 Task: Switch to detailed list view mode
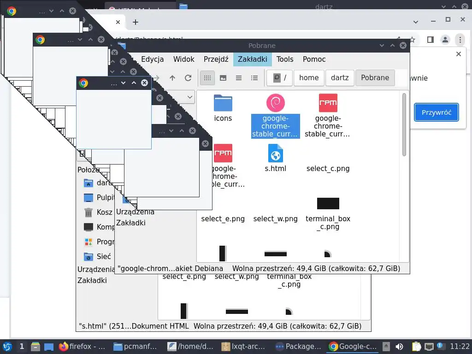click(254, 78)
